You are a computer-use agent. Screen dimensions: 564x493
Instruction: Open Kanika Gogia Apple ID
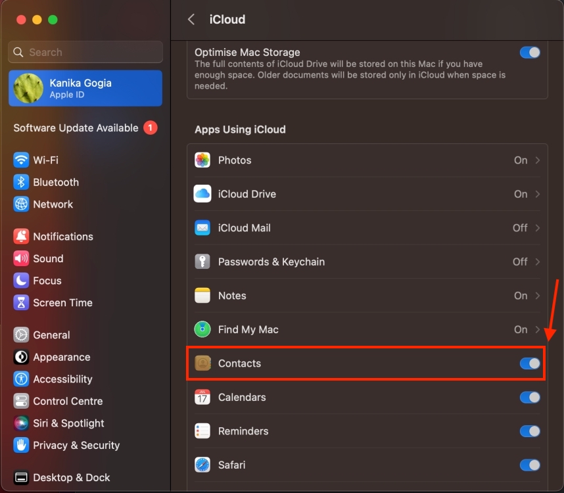point(85,88)
